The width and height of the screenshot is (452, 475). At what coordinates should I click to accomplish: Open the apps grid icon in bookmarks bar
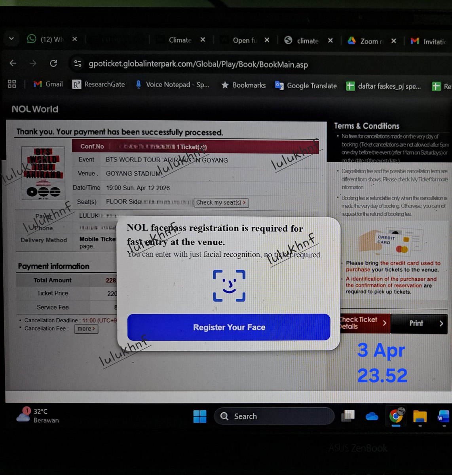[x=12, y=84]
